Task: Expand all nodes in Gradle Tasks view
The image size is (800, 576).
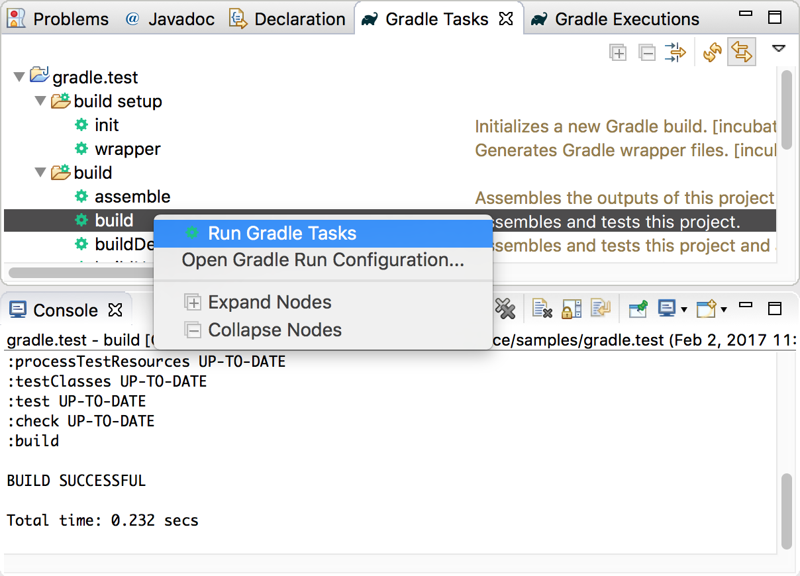Action: tap(618, 52)
